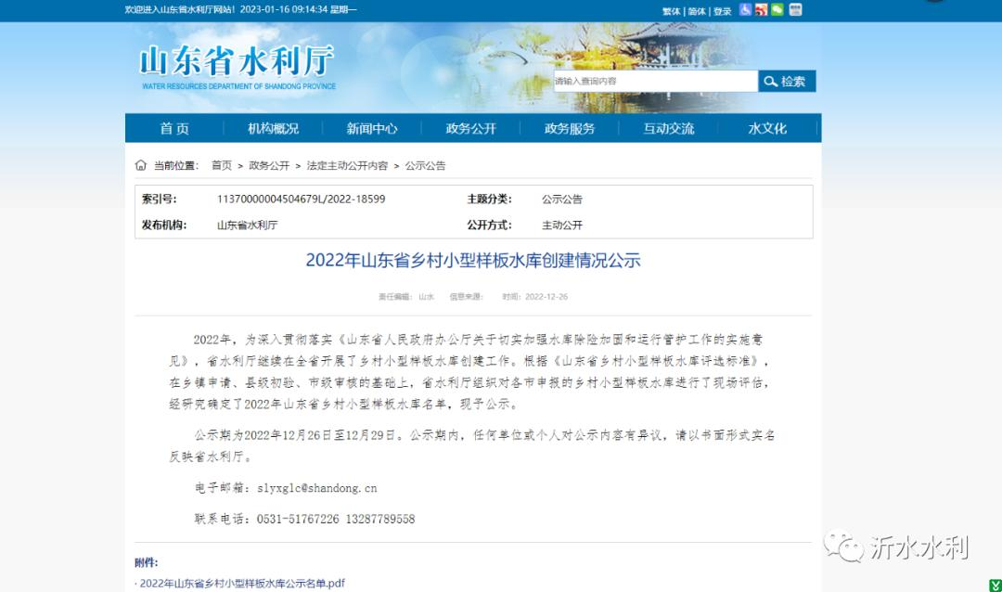Viewport: 1002px width, 592px height.
Task: Open the 政务服务 navigation item
Action: pyautogui.click(x=570, y=129)
